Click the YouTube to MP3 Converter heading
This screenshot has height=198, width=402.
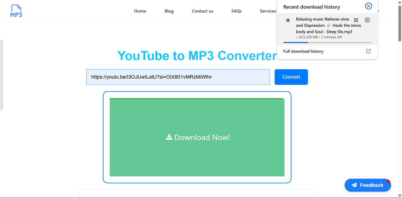197,56
